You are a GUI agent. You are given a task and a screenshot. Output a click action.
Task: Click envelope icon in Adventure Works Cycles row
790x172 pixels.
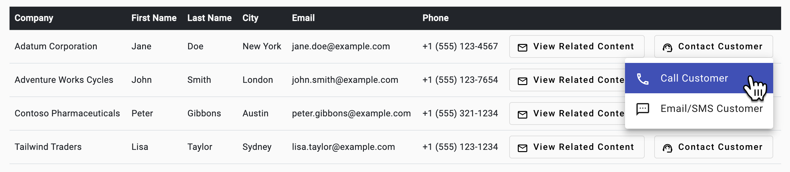tap(522, 81)
